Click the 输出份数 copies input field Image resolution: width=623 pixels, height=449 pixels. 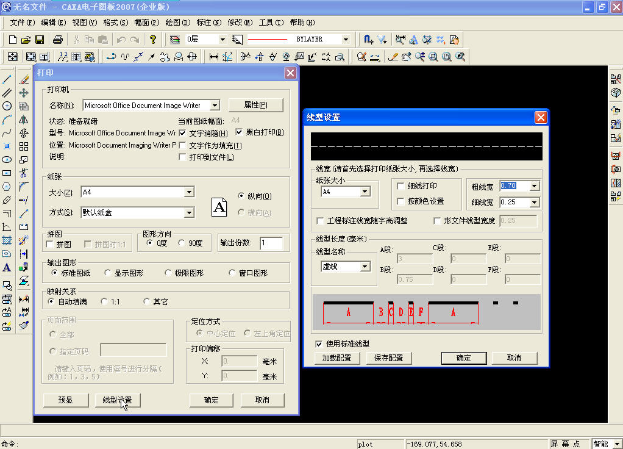(272, 243)
